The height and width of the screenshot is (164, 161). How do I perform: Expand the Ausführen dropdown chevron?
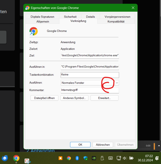(x=117, y=83)
